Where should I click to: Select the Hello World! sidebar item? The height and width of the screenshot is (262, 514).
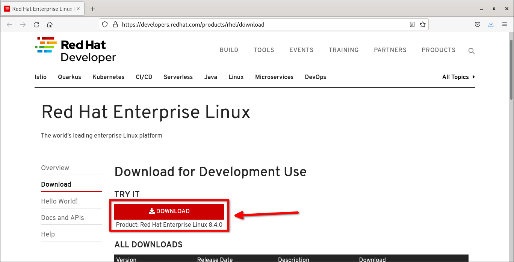pyautogui.click(x=59, y=201)
